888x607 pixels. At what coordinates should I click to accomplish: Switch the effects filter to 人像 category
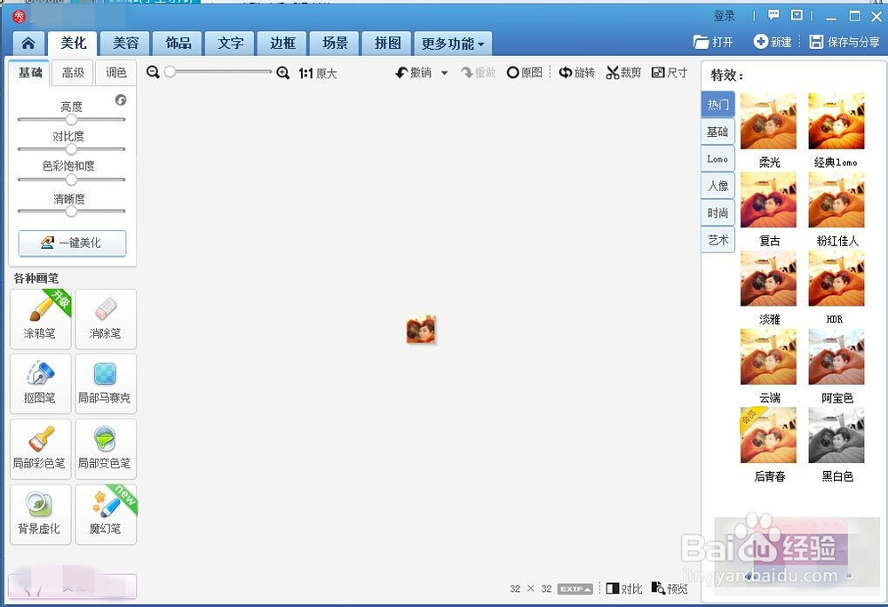(718, 186)
